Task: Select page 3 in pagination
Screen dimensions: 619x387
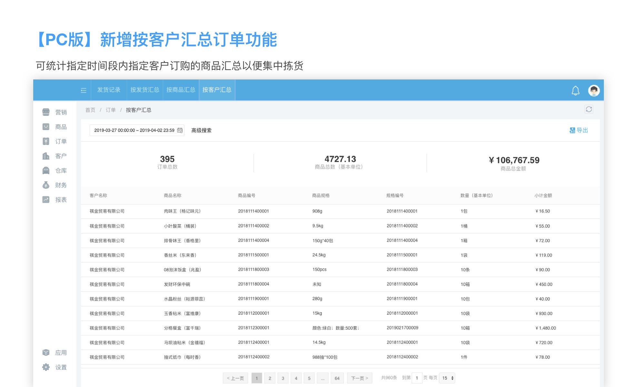Action: click(283, 378)
